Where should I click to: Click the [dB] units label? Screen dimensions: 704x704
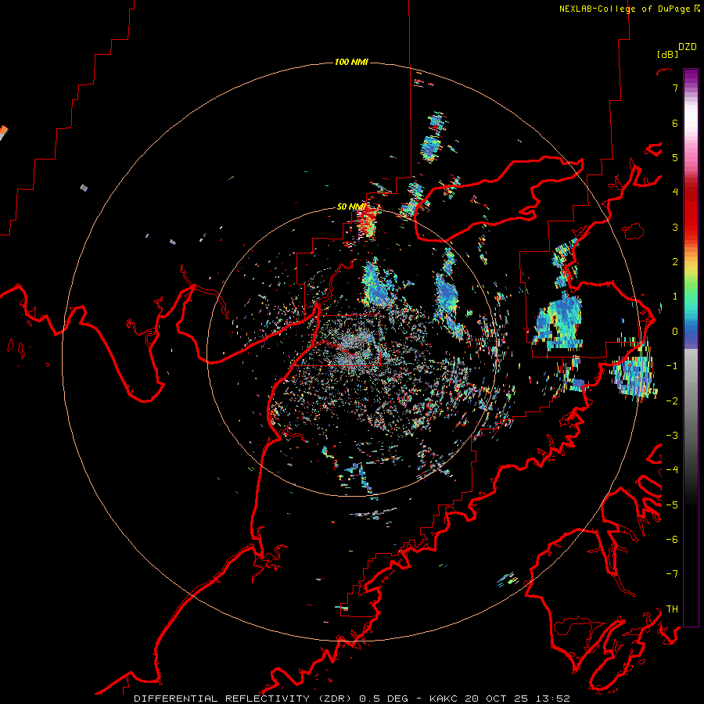pos(667,54)
